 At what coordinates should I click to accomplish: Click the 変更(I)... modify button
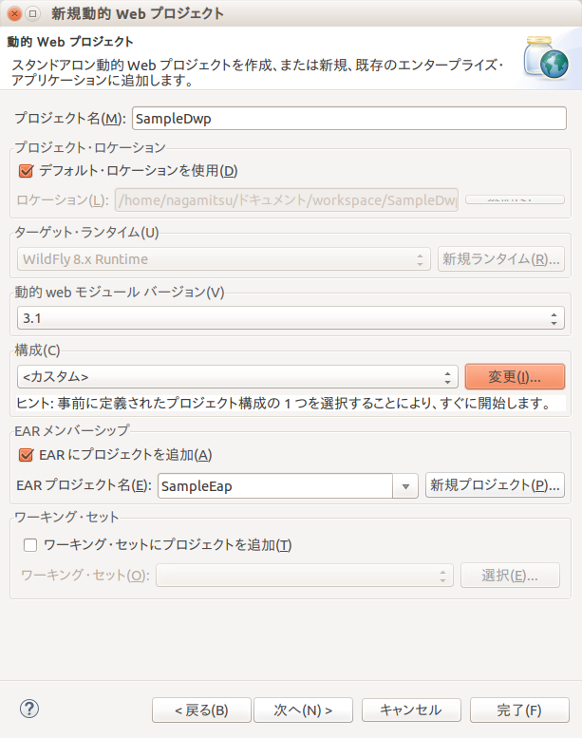pos(515,376)
